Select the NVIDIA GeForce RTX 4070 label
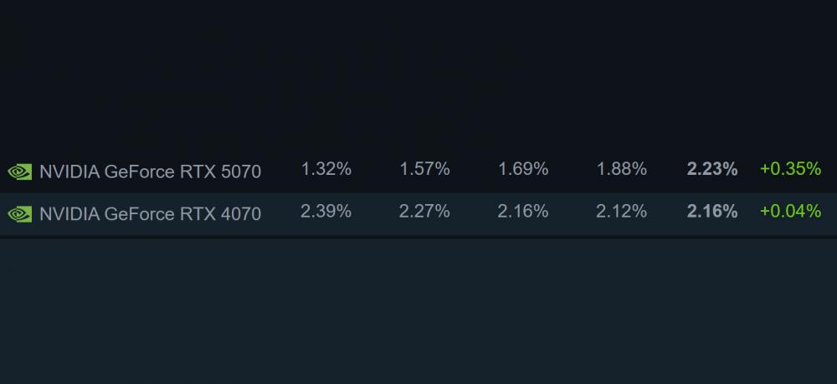 click(150, 213)
